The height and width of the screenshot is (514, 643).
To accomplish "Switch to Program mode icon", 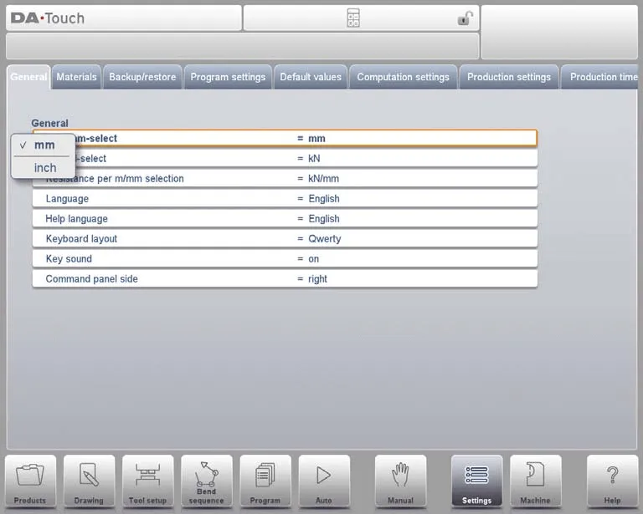I will point(265,480).
